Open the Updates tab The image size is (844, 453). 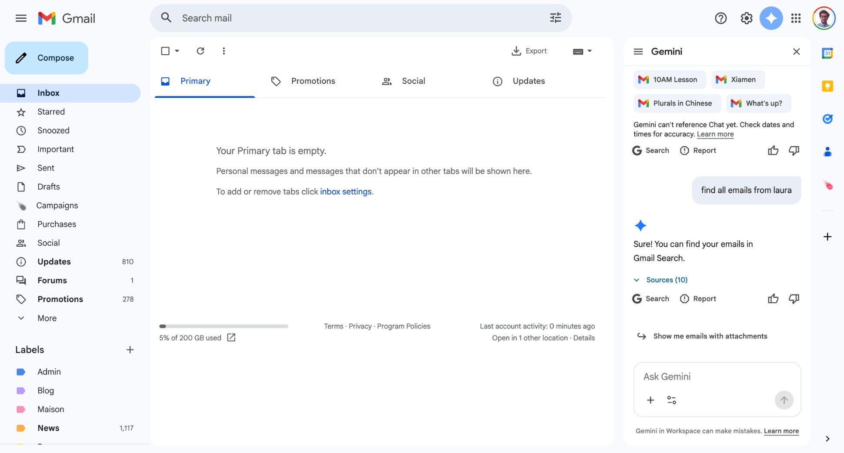pos(528,81)
